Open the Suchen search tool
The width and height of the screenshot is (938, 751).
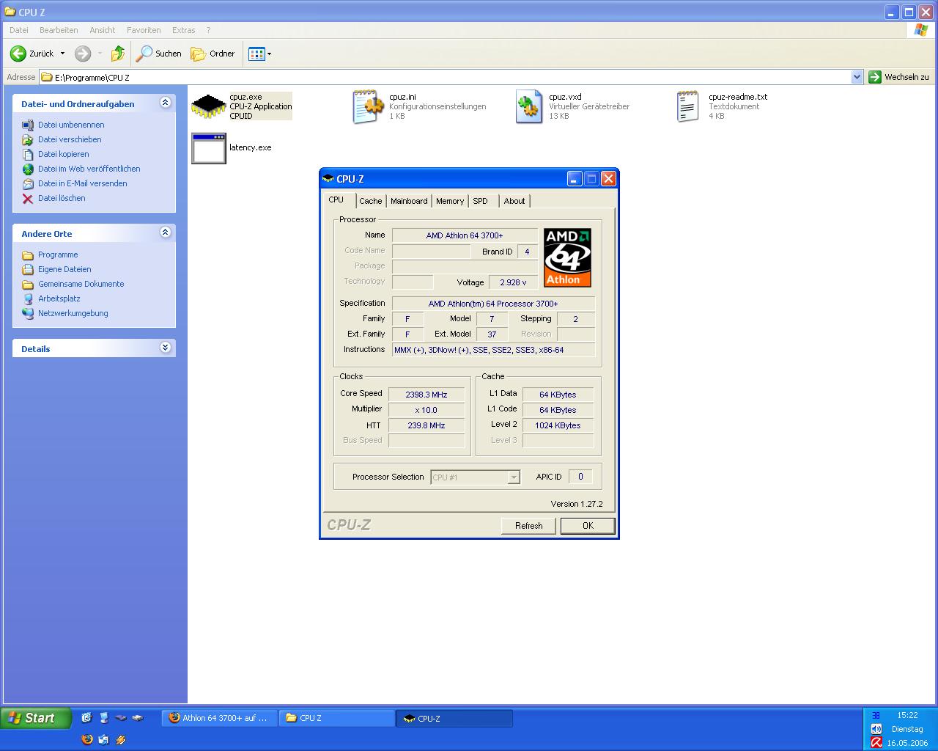click(158, 54)
